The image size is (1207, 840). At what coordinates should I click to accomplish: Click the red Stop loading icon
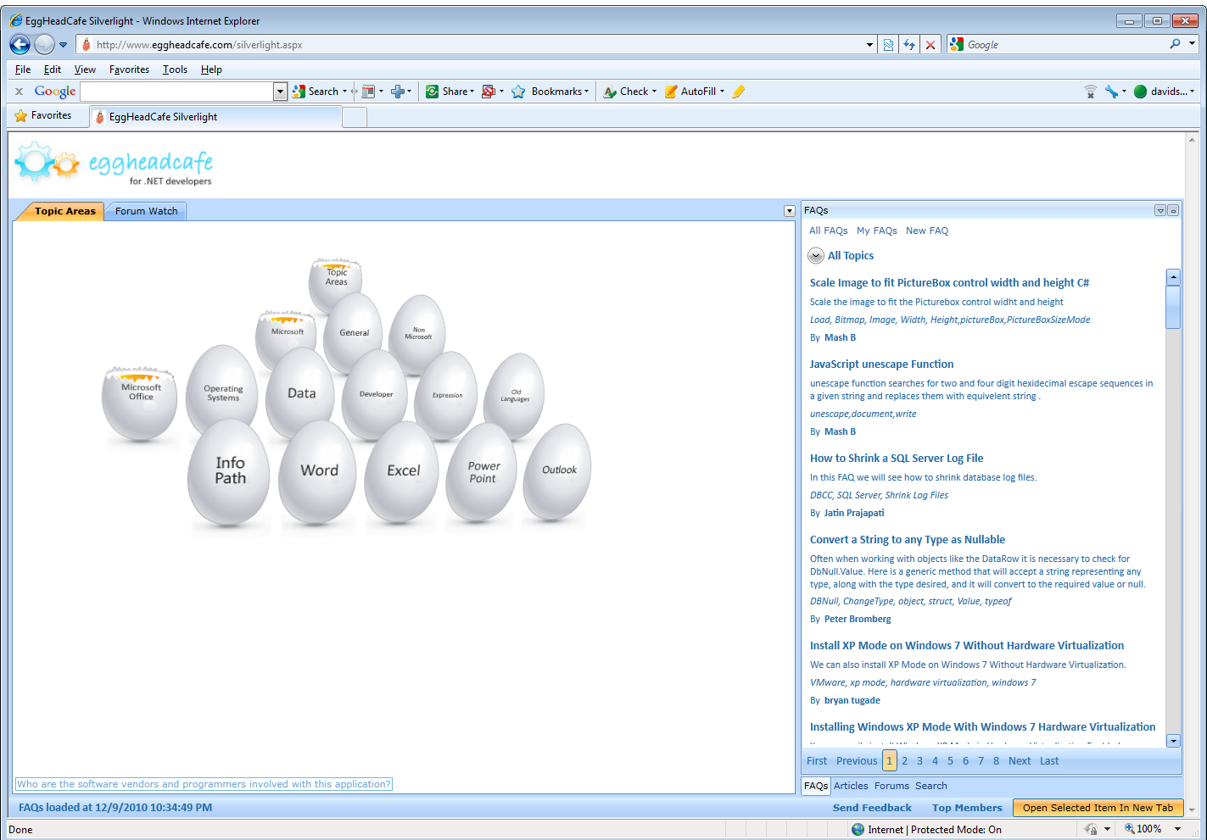point(930,45)
